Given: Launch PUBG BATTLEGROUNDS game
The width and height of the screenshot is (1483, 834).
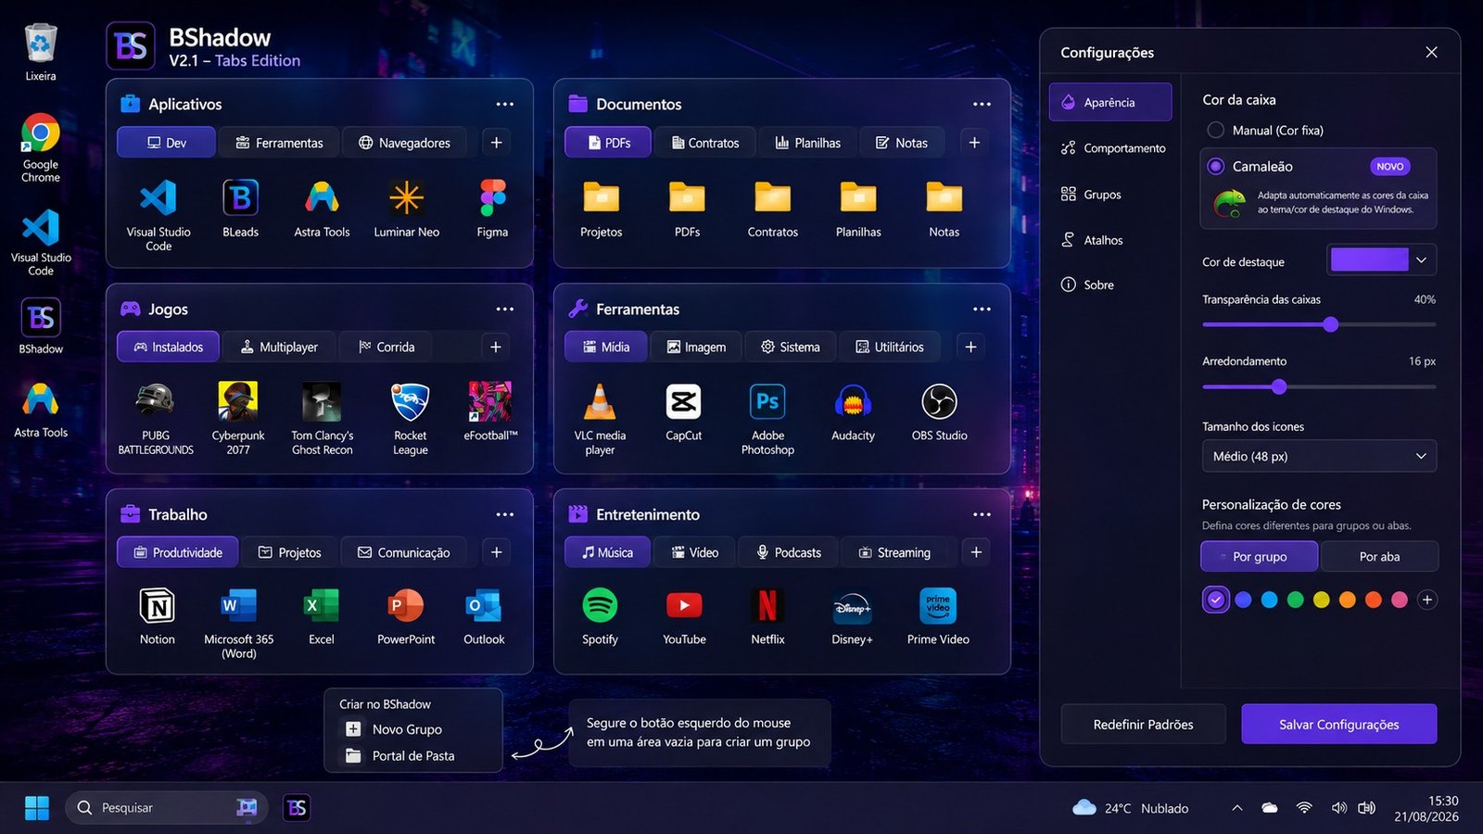Looking at the screenshot, I should (x=156, y=402).
